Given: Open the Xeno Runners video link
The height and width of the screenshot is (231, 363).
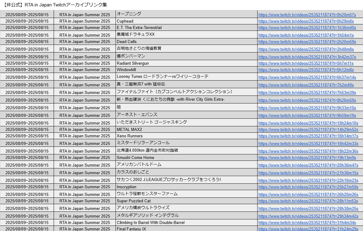Looking at the screenshot, I should coord(308,136).
